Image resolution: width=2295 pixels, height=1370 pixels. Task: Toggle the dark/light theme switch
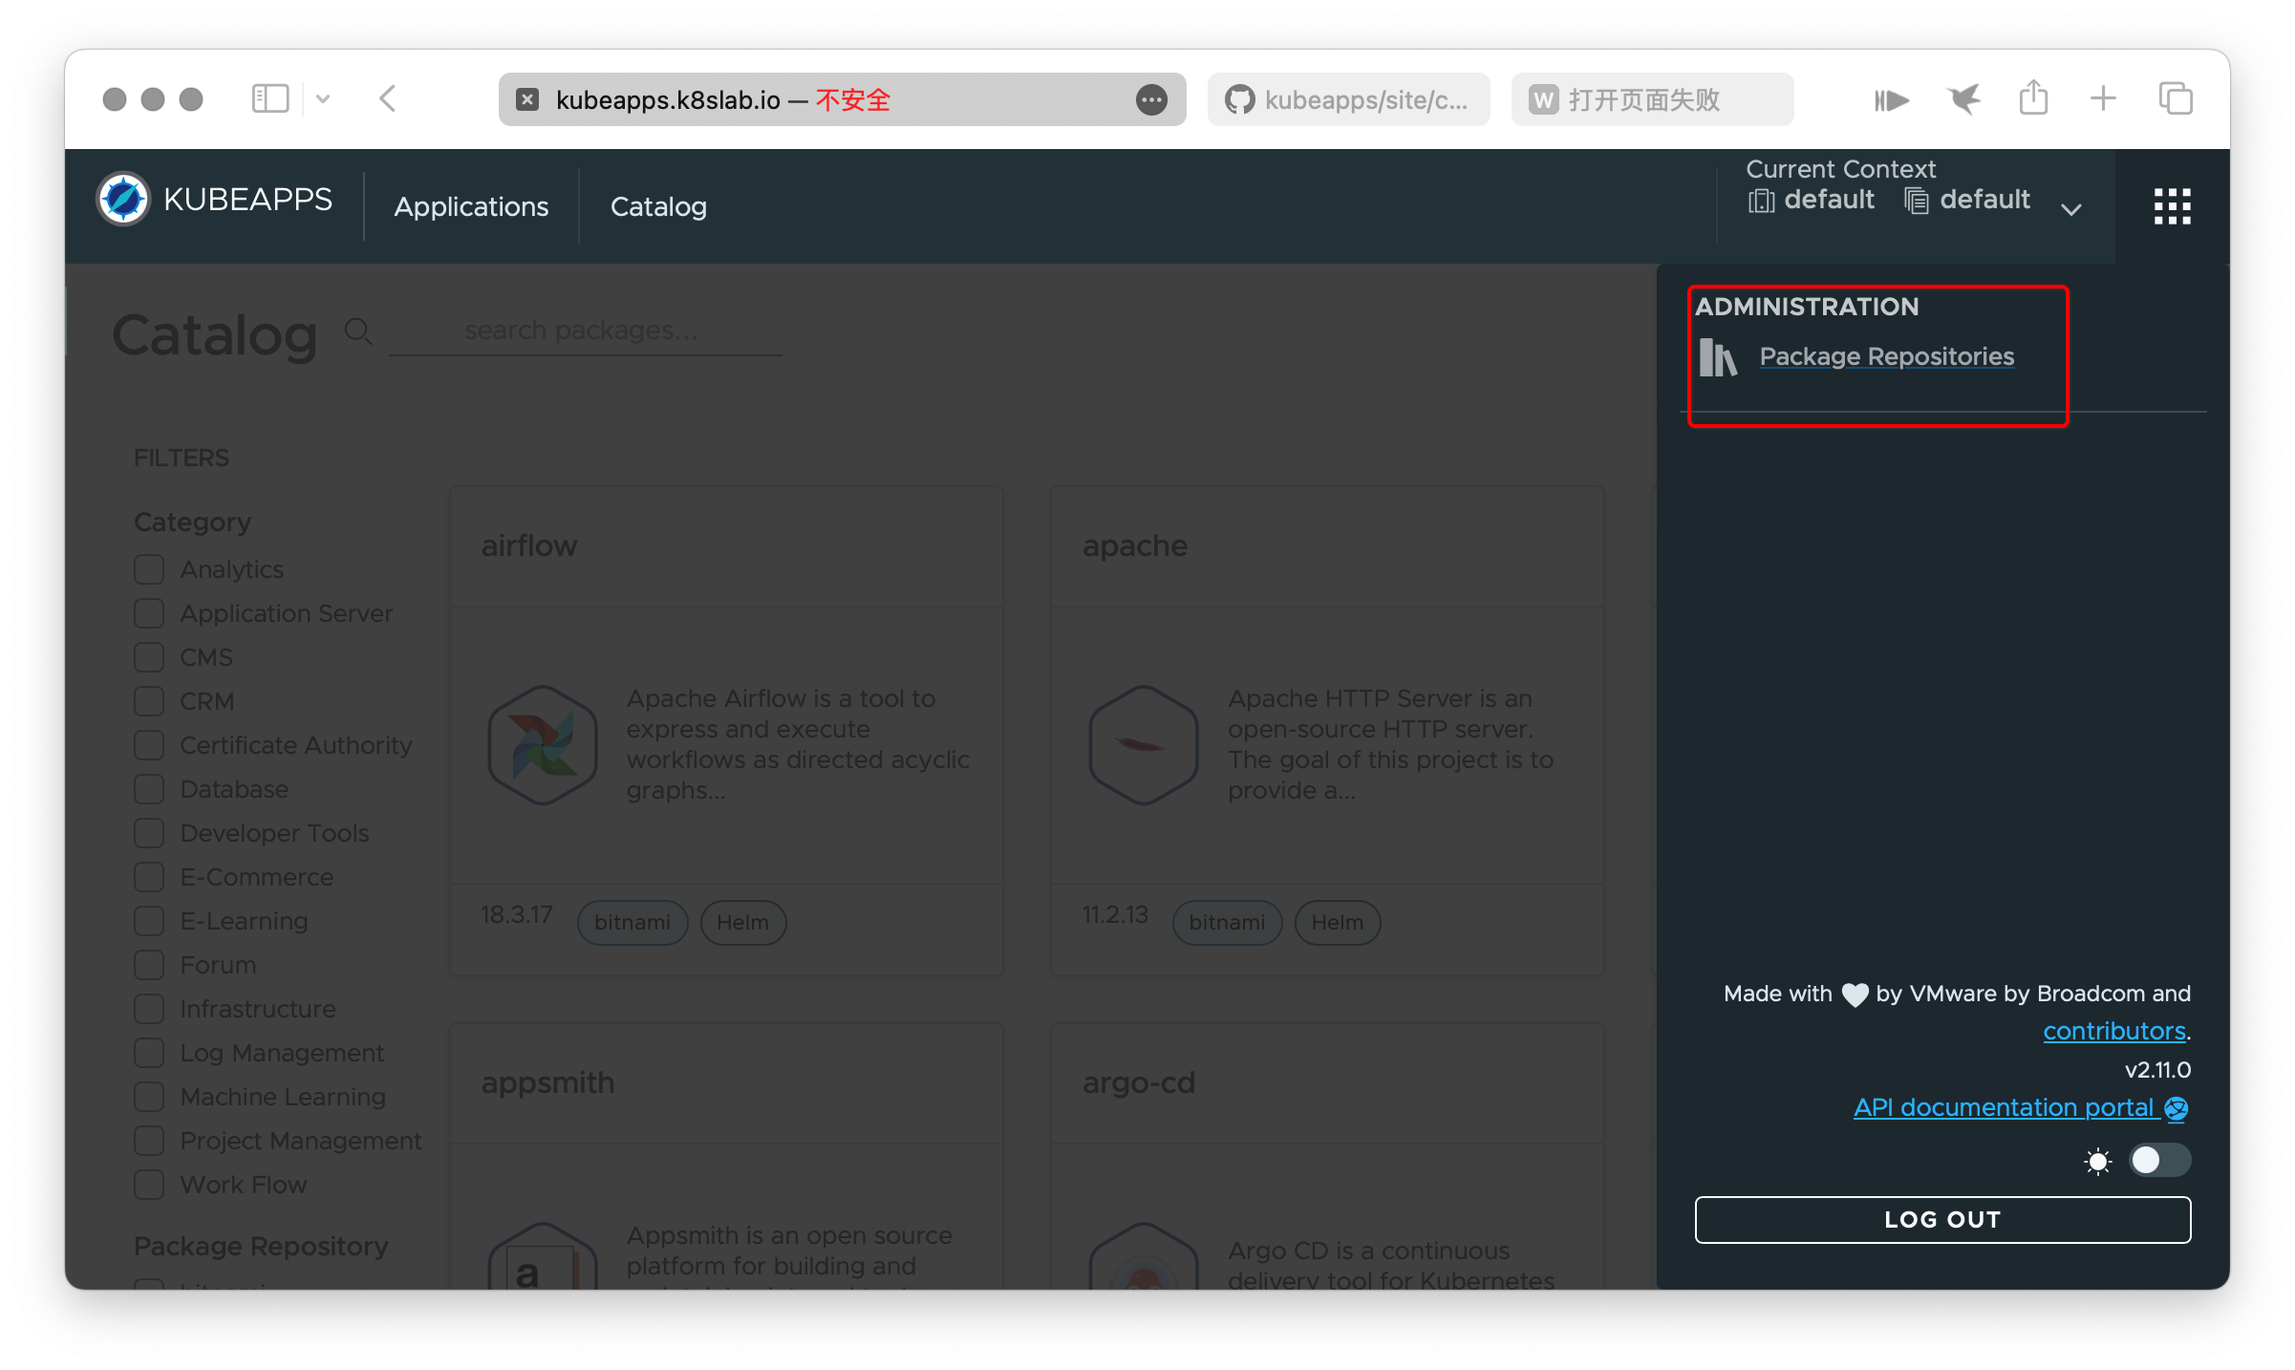(2159, 1160)
